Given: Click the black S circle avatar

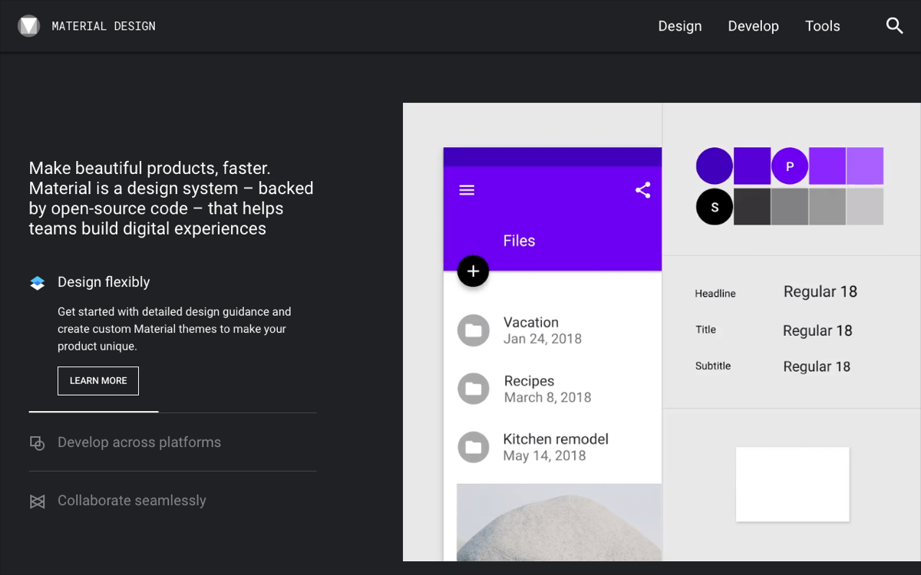Looking at the screenshot, I should point(715,206).
